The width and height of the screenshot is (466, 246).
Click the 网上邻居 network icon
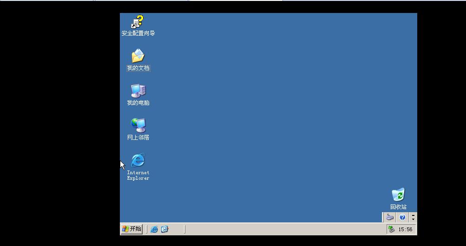(x=138, y=125)
